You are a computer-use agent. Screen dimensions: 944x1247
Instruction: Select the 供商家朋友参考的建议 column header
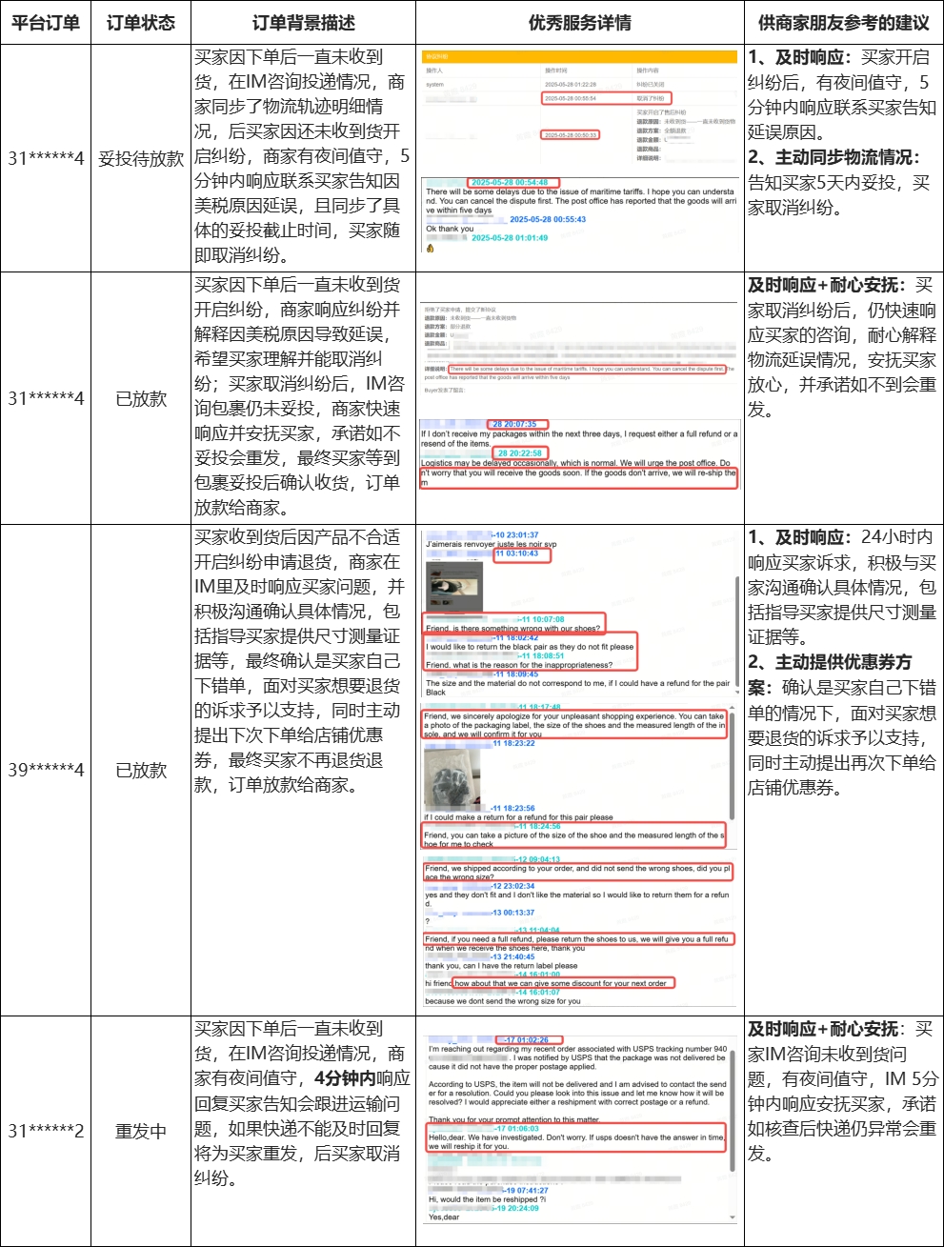(x=843, y=22)
